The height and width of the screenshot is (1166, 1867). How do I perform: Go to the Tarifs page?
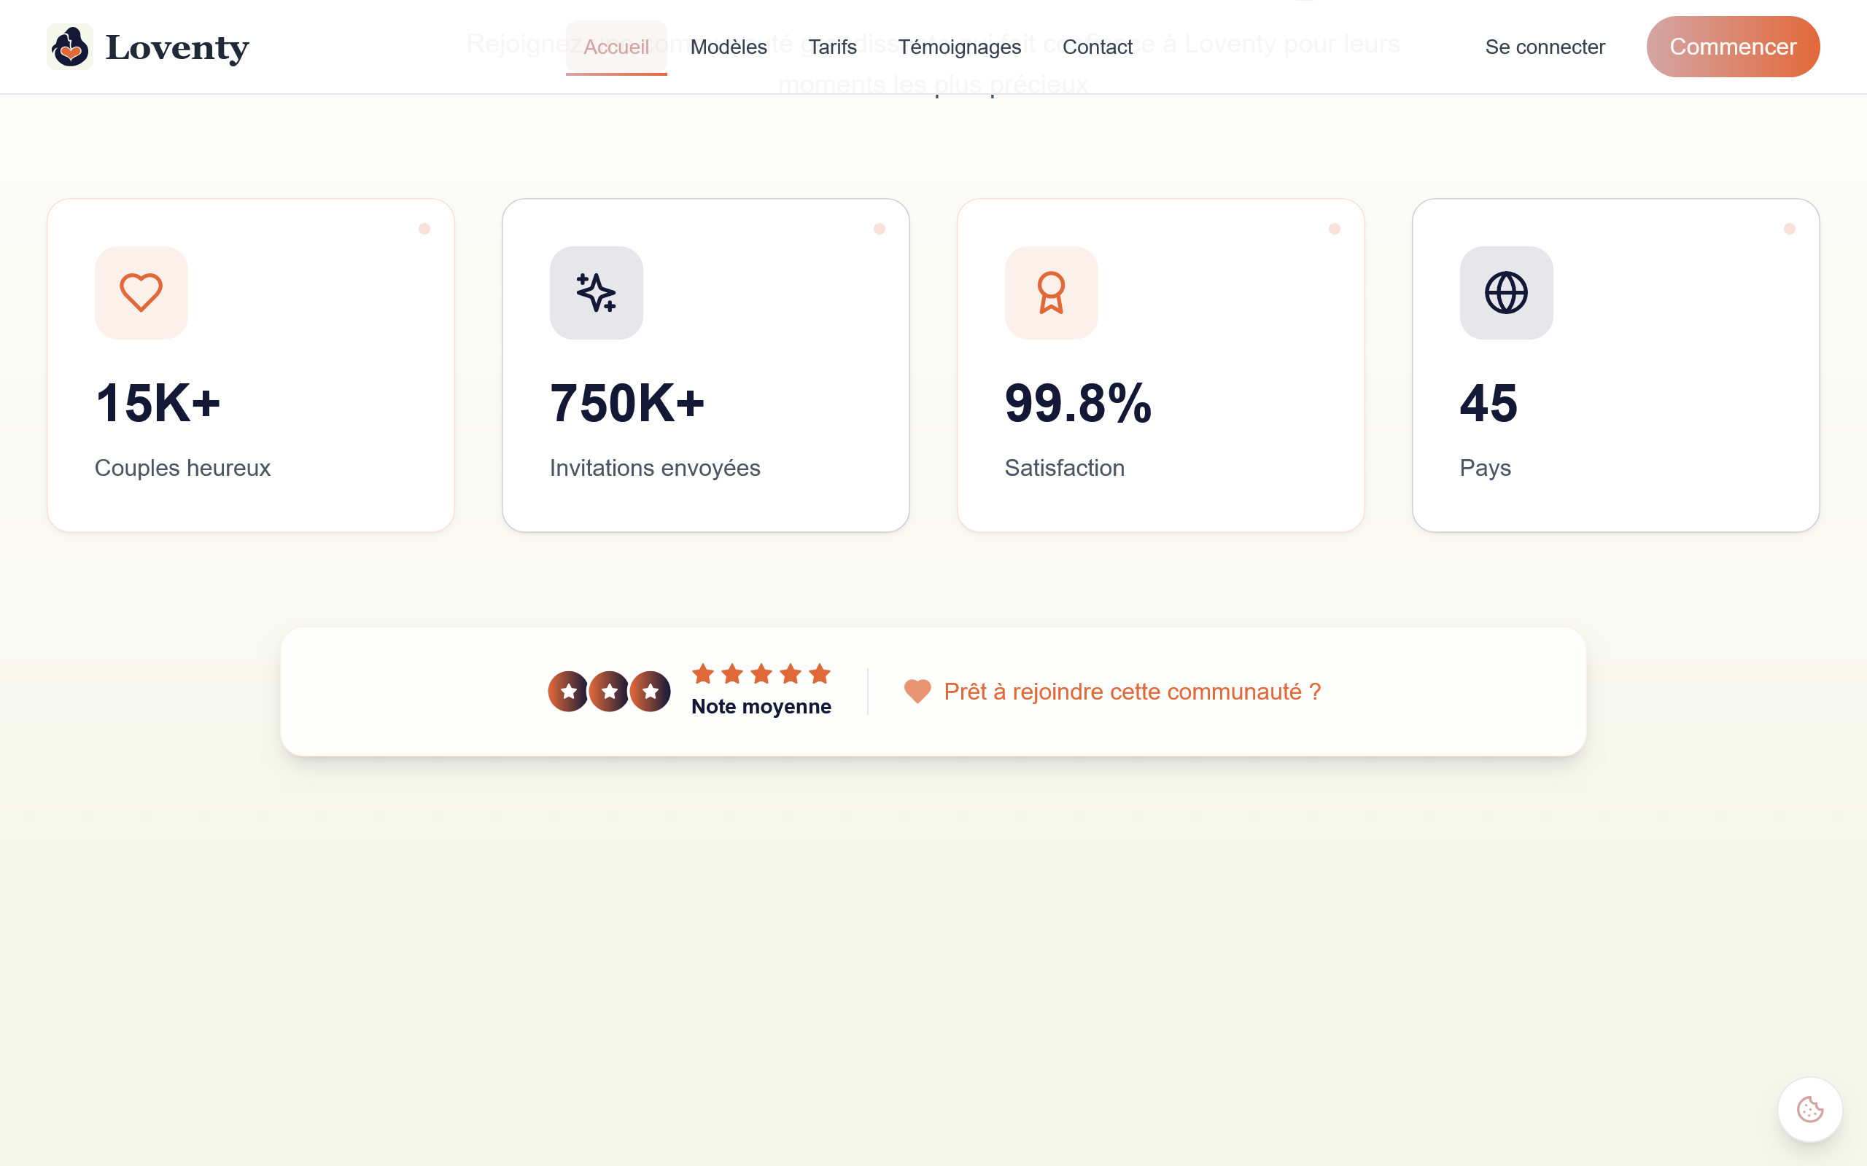point(832,47)
